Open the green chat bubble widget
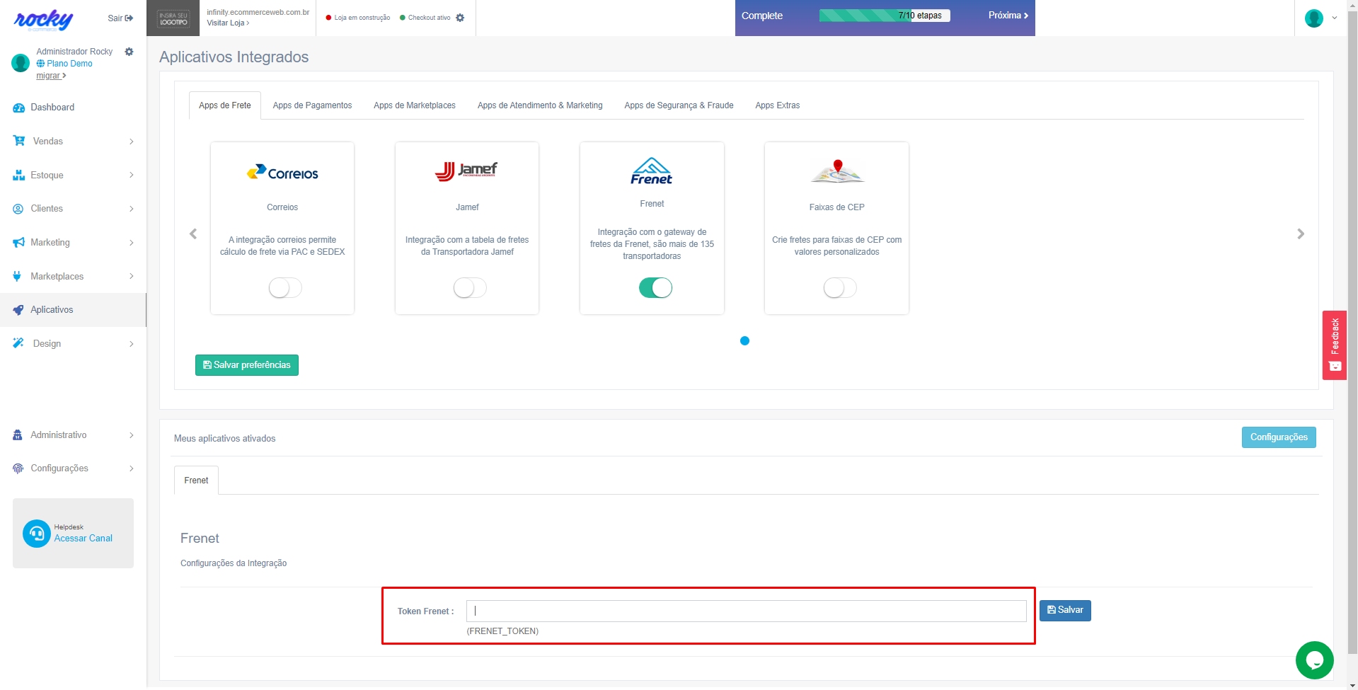Screen dimensions: 1358x690 tap(1314, 660)
